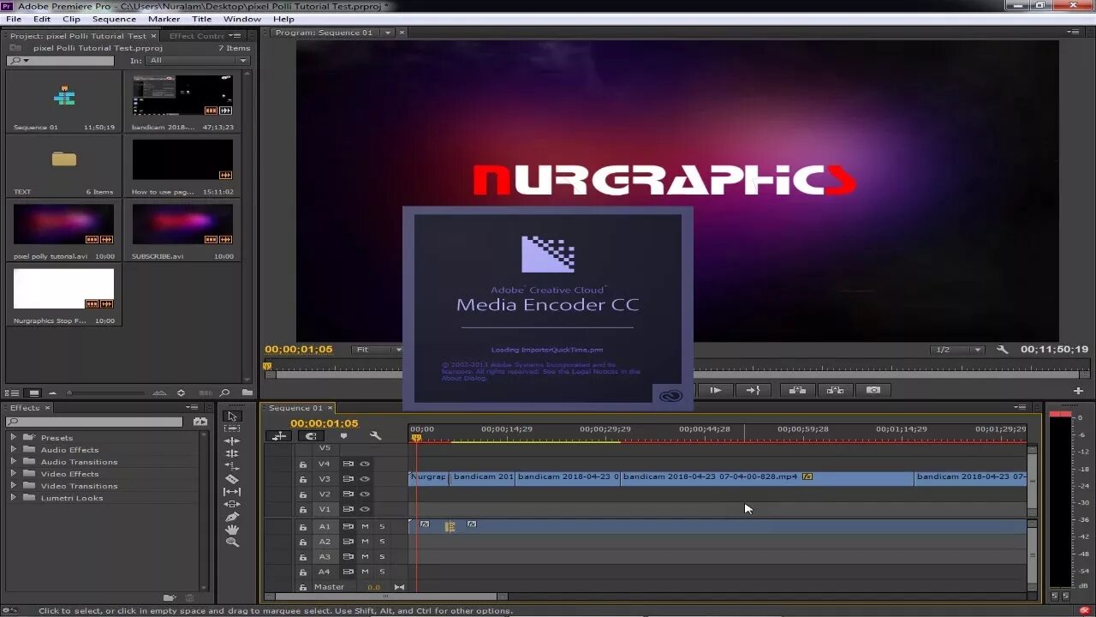Switch to the Effect Controls tab

196,36
